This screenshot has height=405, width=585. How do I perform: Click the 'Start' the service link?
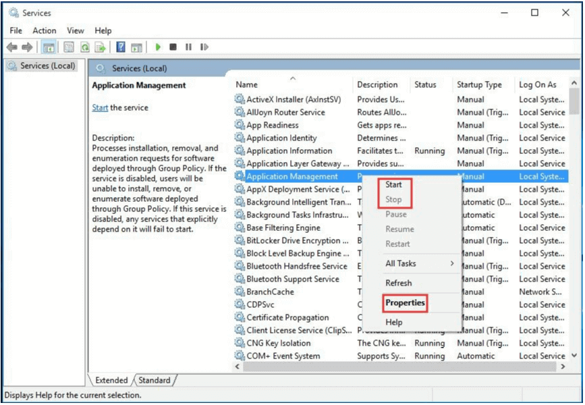click(100, 107)
